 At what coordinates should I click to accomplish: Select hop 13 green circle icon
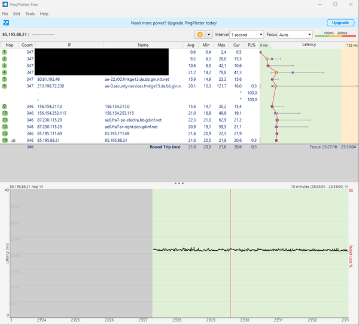click(x=5, y=133)
